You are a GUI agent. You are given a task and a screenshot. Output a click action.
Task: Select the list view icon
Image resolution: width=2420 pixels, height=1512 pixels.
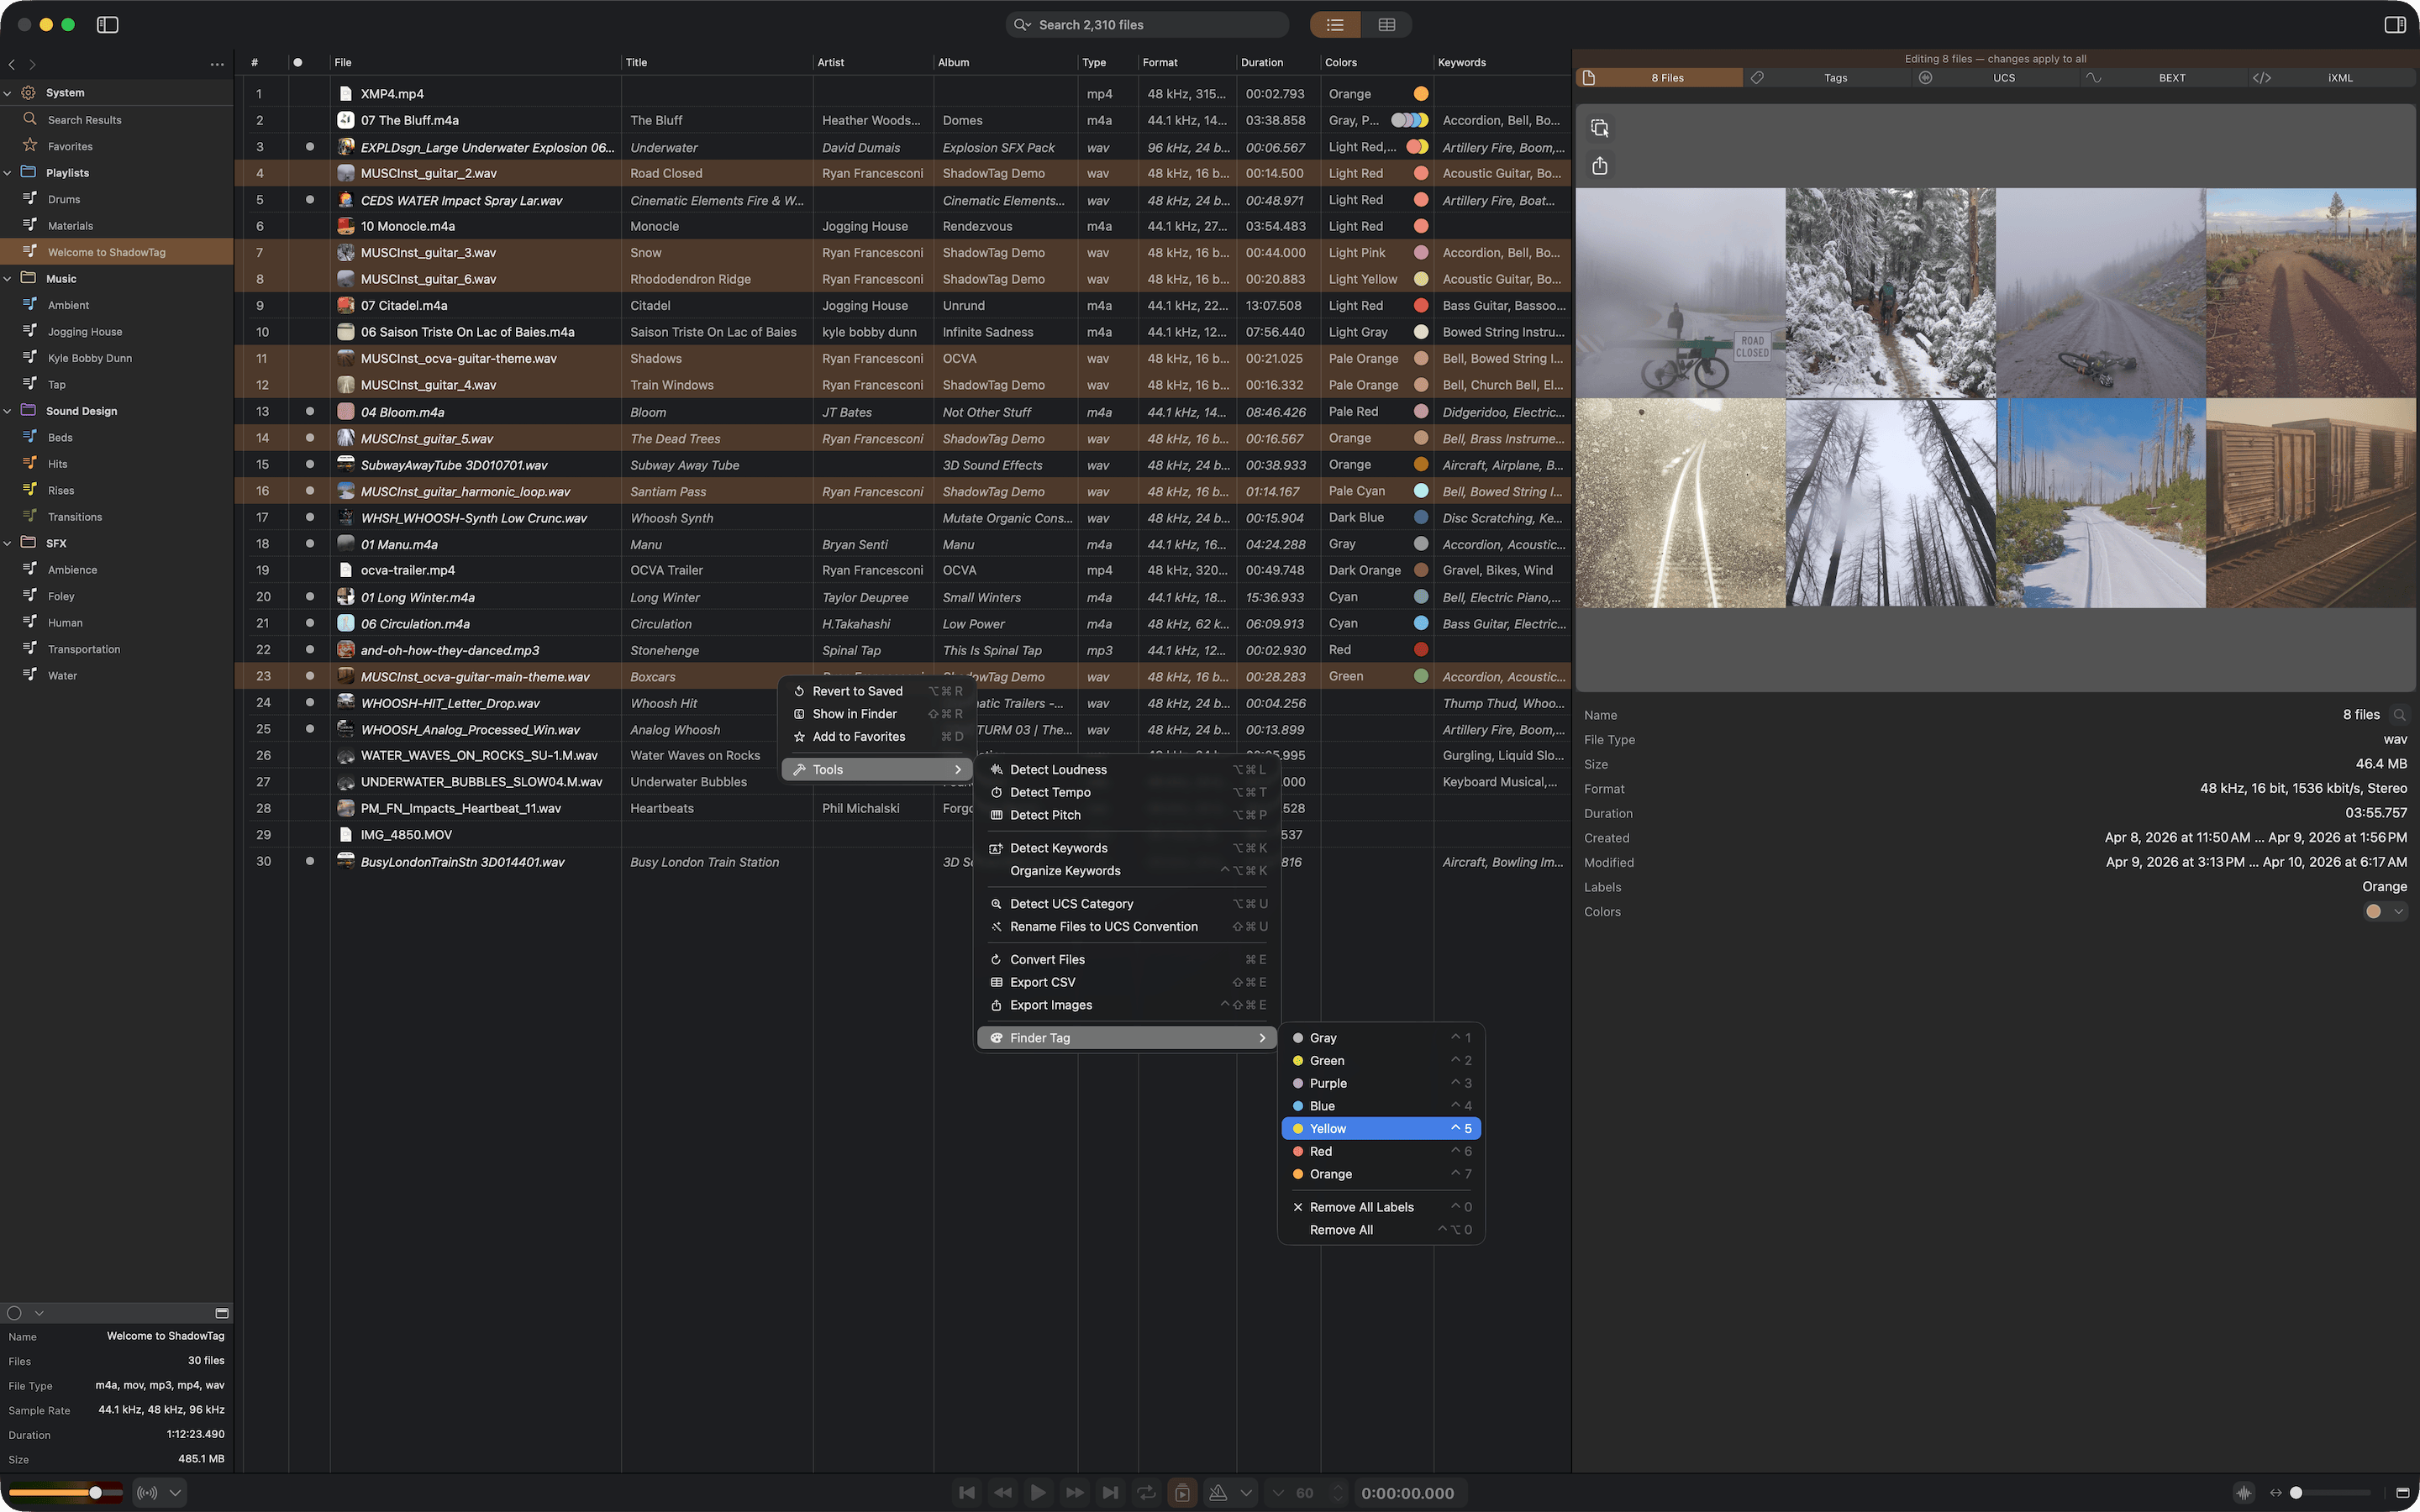(1335, 24)
